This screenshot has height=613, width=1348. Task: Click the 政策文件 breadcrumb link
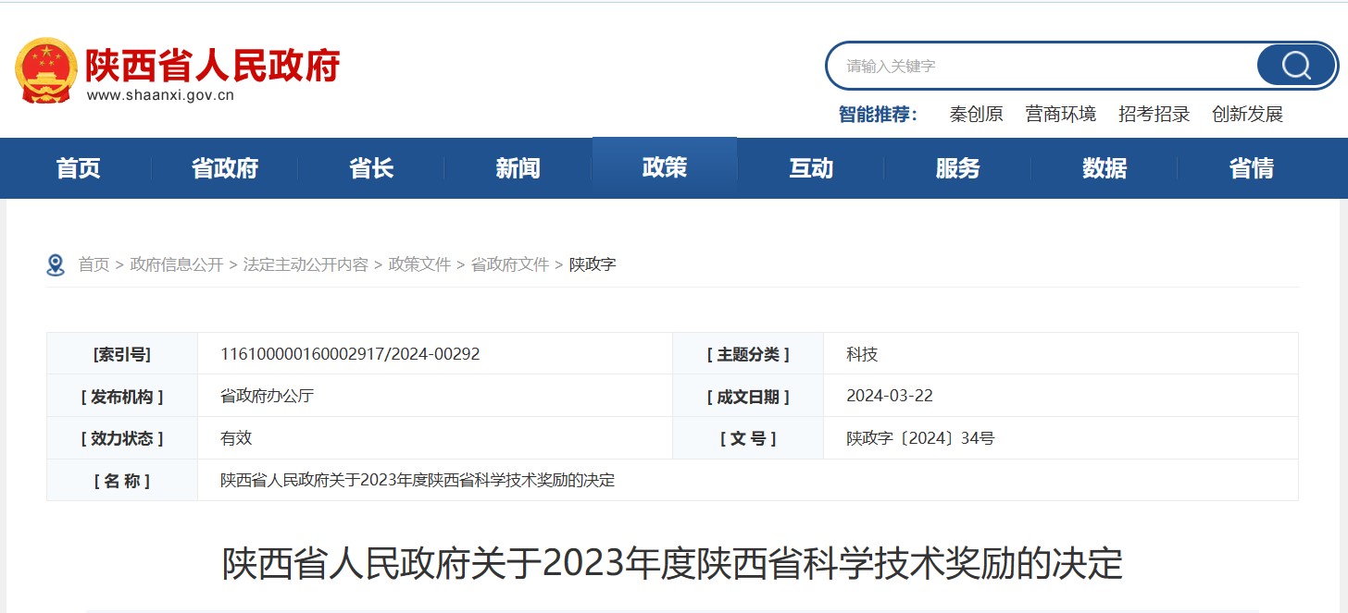tap(419, 264)
